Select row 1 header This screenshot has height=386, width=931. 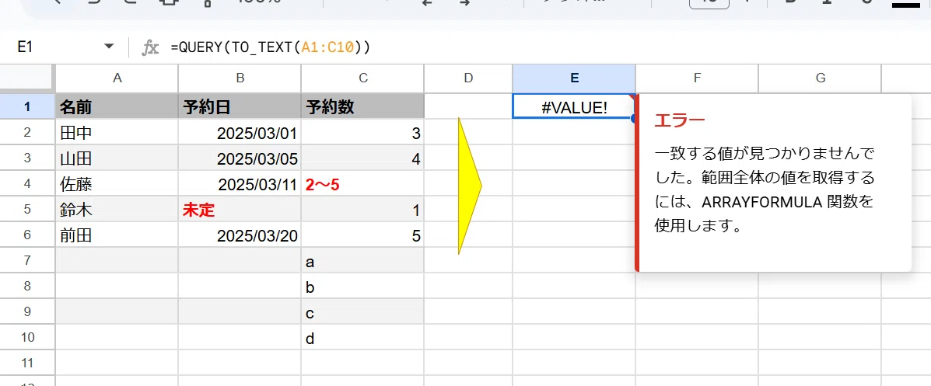pyautogui.click(x=27, y=106)
